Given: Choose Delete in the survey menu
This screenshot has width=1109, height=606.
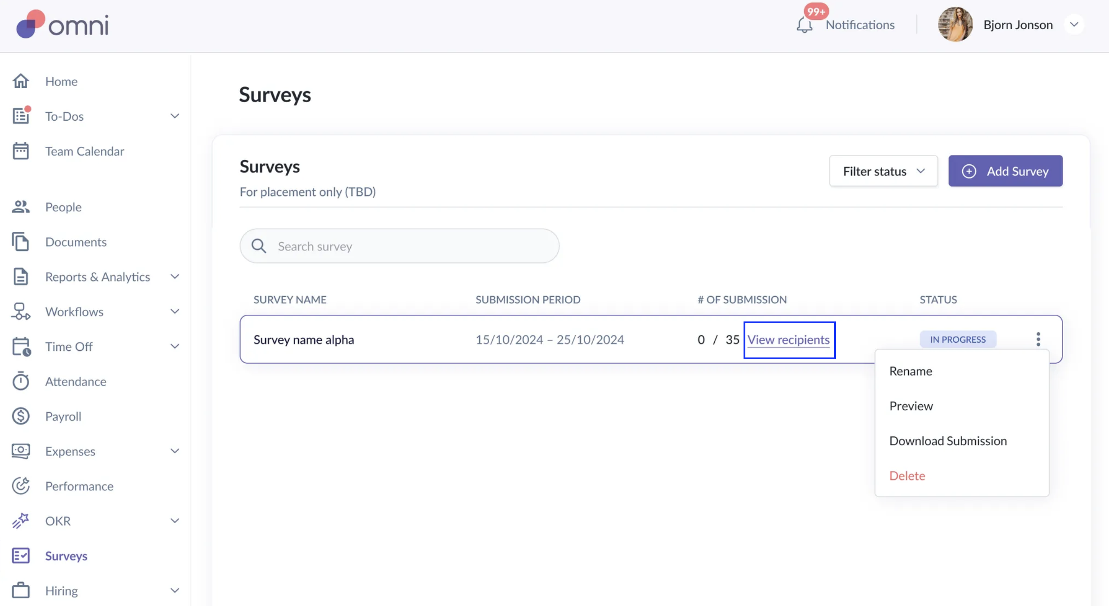Looking at the screenshot, I should [x=907, y=475].
